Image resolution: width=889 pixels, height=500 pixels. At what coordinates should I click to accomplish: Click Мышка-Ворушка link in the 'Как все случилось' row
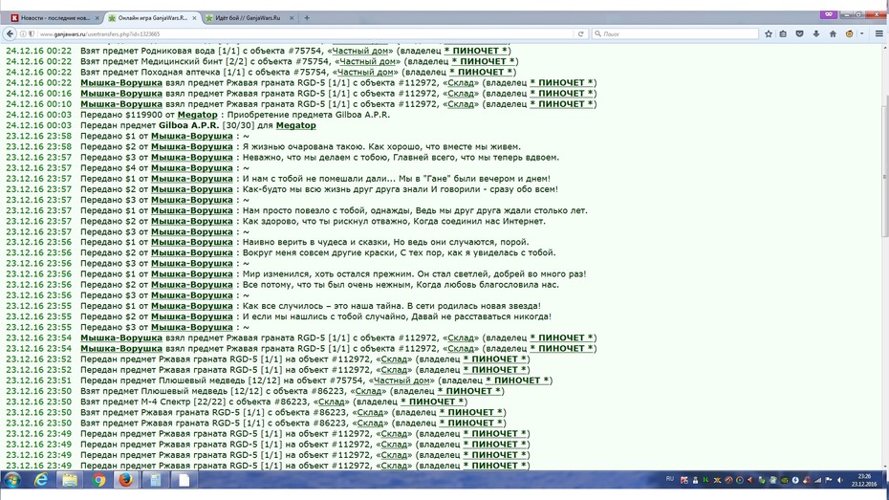coord(192,306)
